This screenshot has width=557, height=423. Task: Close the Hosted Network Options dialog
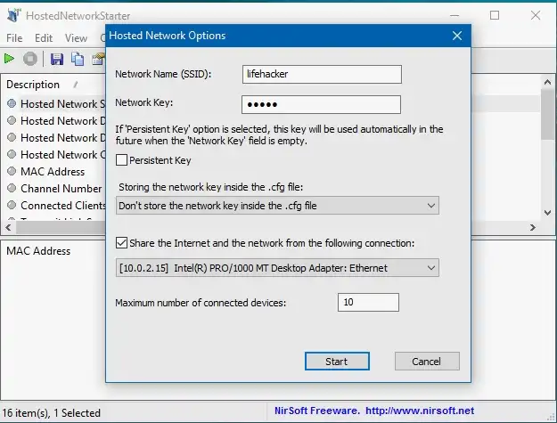457,36
